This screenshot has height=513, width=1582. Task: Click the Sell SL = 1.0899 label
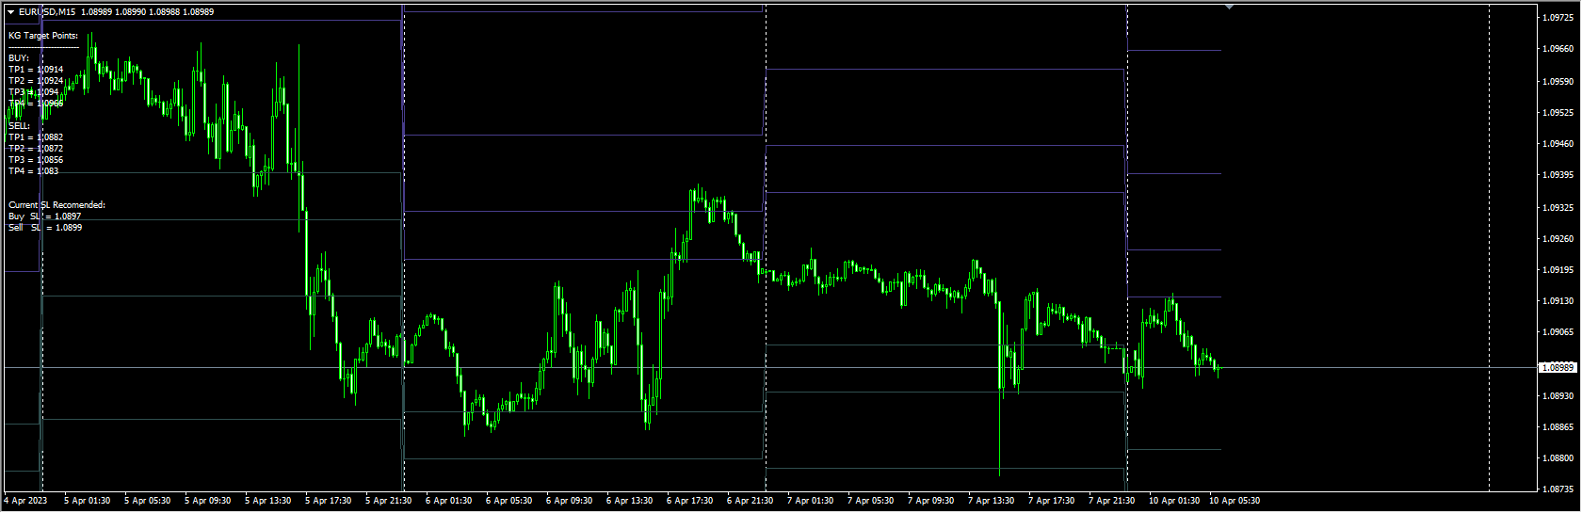[x=45, y=228]
